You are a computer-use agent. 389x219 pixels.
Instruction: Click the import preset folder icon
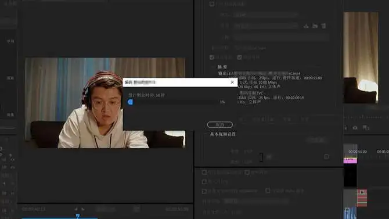(x=315, y=26)
